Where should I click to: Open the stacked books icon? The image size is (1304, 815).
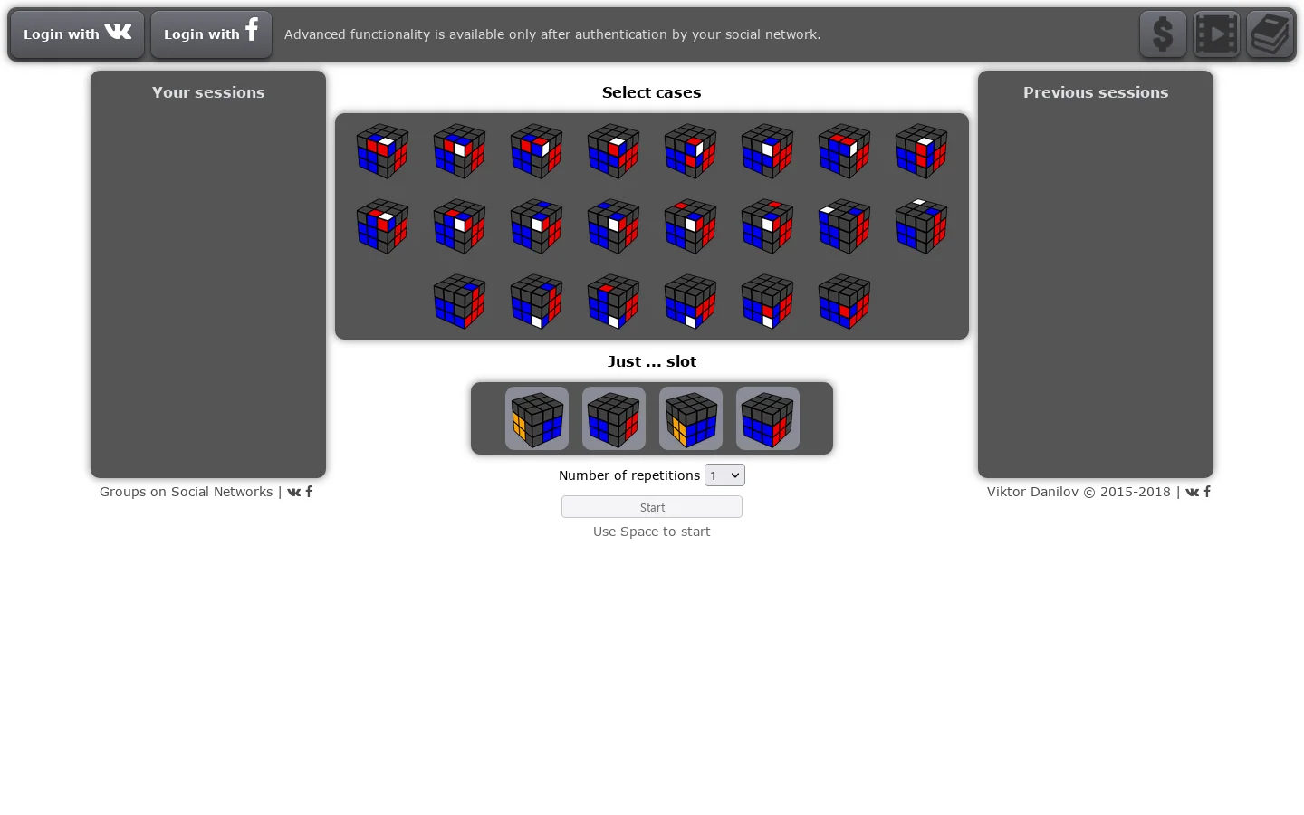click(1270, 34)
